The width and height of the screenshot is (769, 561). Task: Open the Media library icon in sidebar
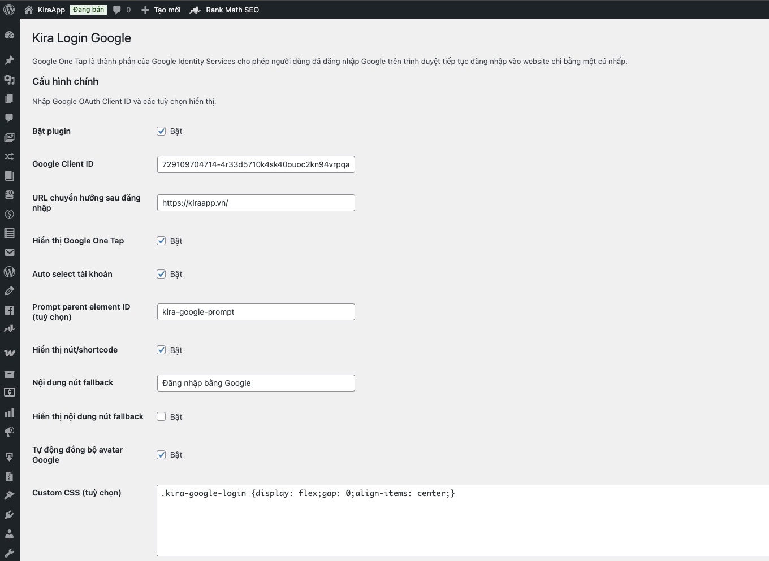[9, 80]
